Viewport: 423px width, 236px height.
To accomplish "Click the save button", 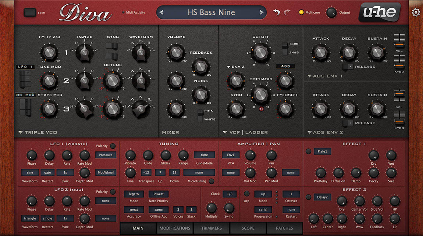I will point(30,12).
